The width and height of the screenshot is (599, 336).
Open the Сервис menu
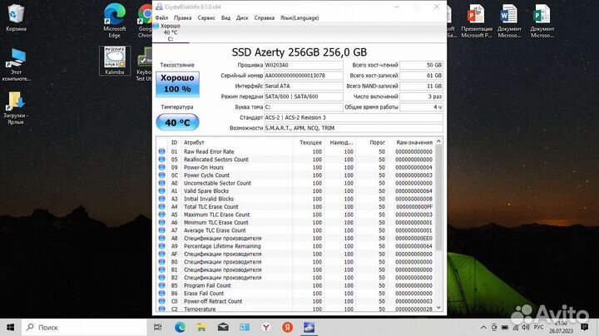[206, 17]
